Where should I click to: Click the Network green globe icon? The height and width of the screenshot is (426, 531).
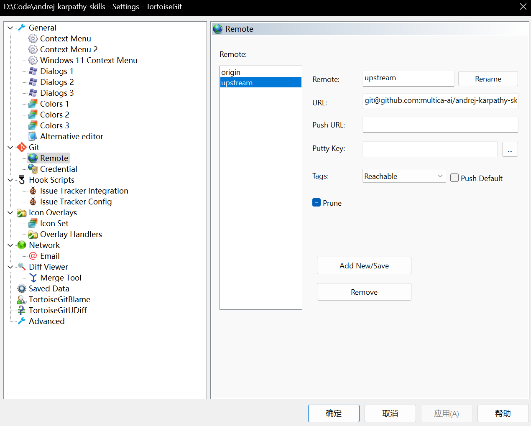[22, 245]
